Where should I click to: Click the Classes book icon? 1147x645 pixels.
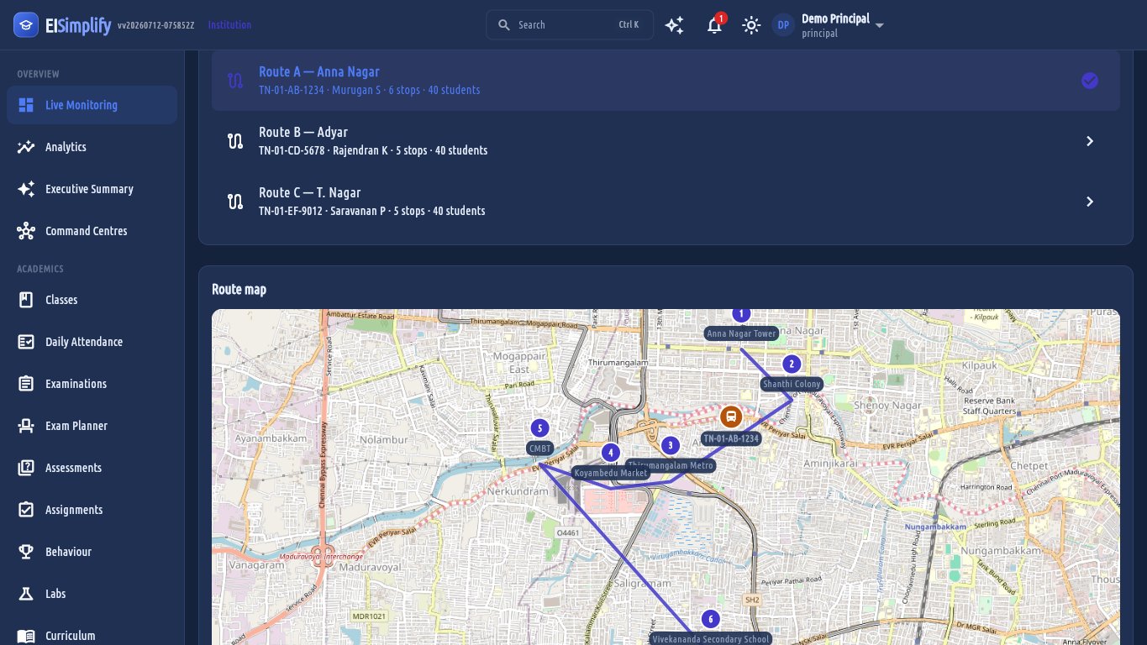(26, 300)
